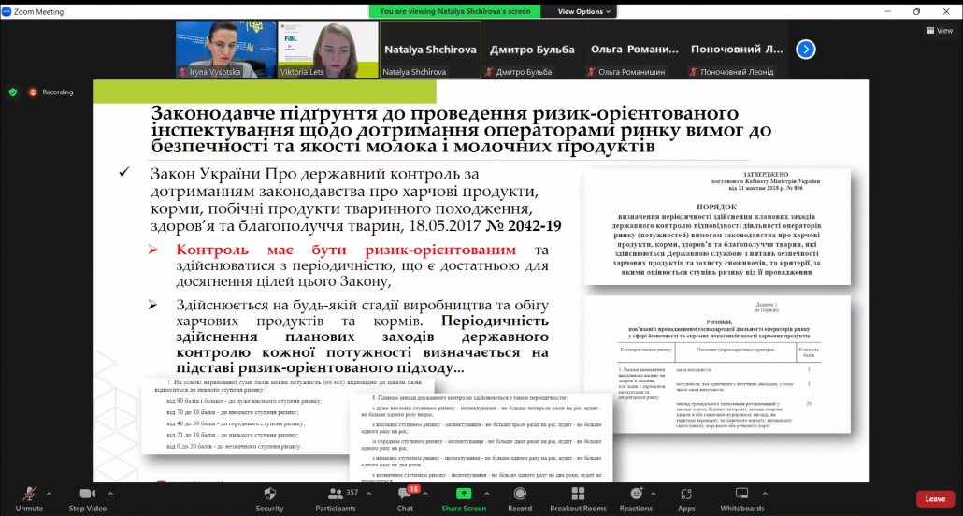Select Viktoria Lets video thumbnail
The height and width of the screenshot is (516, 963).
tap(327, 50)
